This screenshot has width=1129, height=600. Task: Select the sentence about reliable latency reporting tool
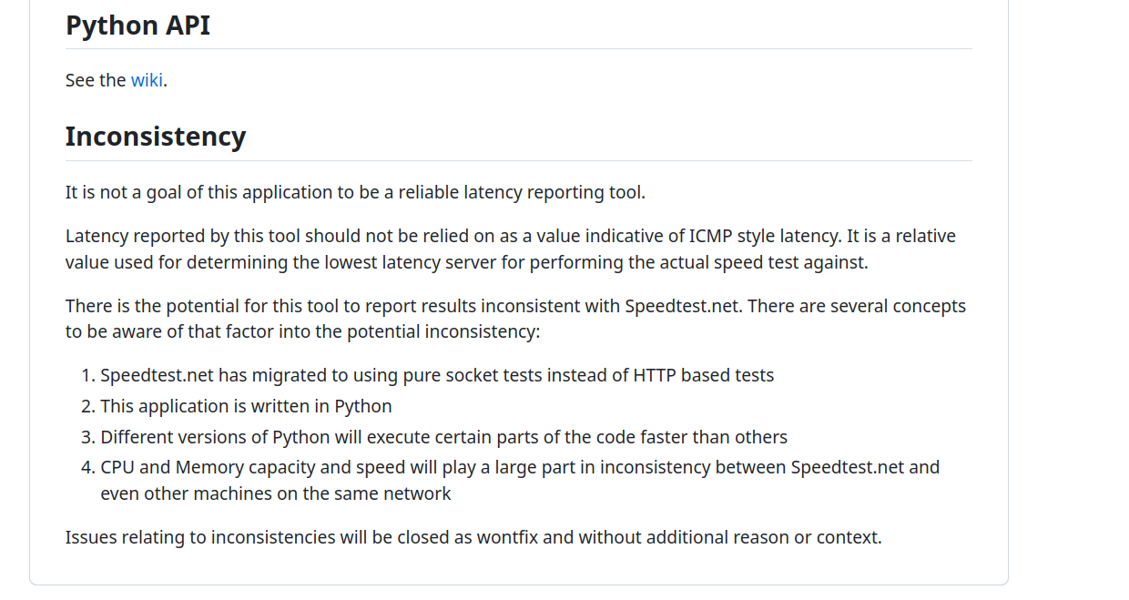tap(355, 192)
